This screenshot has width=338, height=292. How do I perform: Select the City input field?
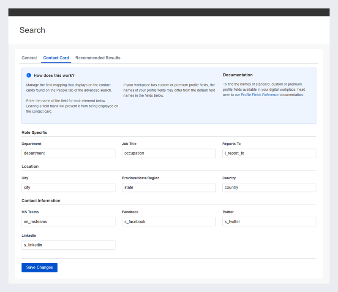click(x=68, y=187)
